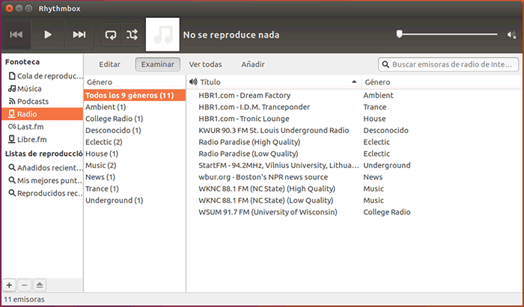Screen dimensions: 524x307
Task: Click Ver todas button
Action: pyautogui.click(x=206, y=64)
